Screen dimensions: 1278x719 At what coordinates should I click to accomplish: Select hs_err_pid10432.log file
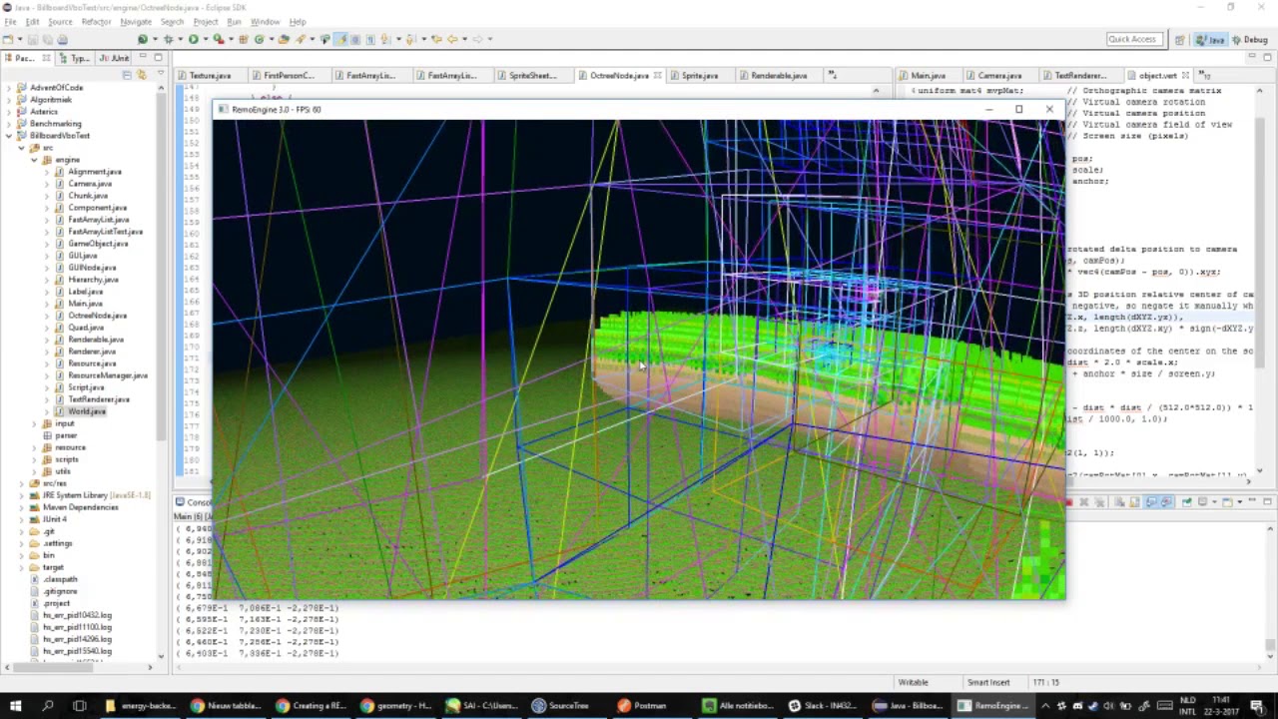(77, 615)
